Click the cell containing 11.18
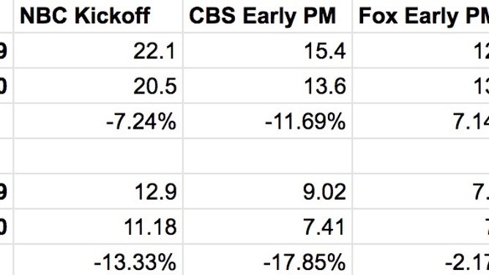489x275 pixels. coord(98,227)
